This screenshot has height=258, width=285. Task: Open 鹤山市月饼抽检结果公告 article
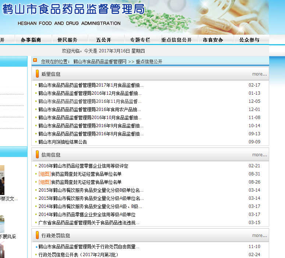coord(63,142)
